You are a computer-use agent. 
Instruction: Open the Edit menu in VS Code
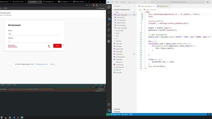click(x=117, y=2)
